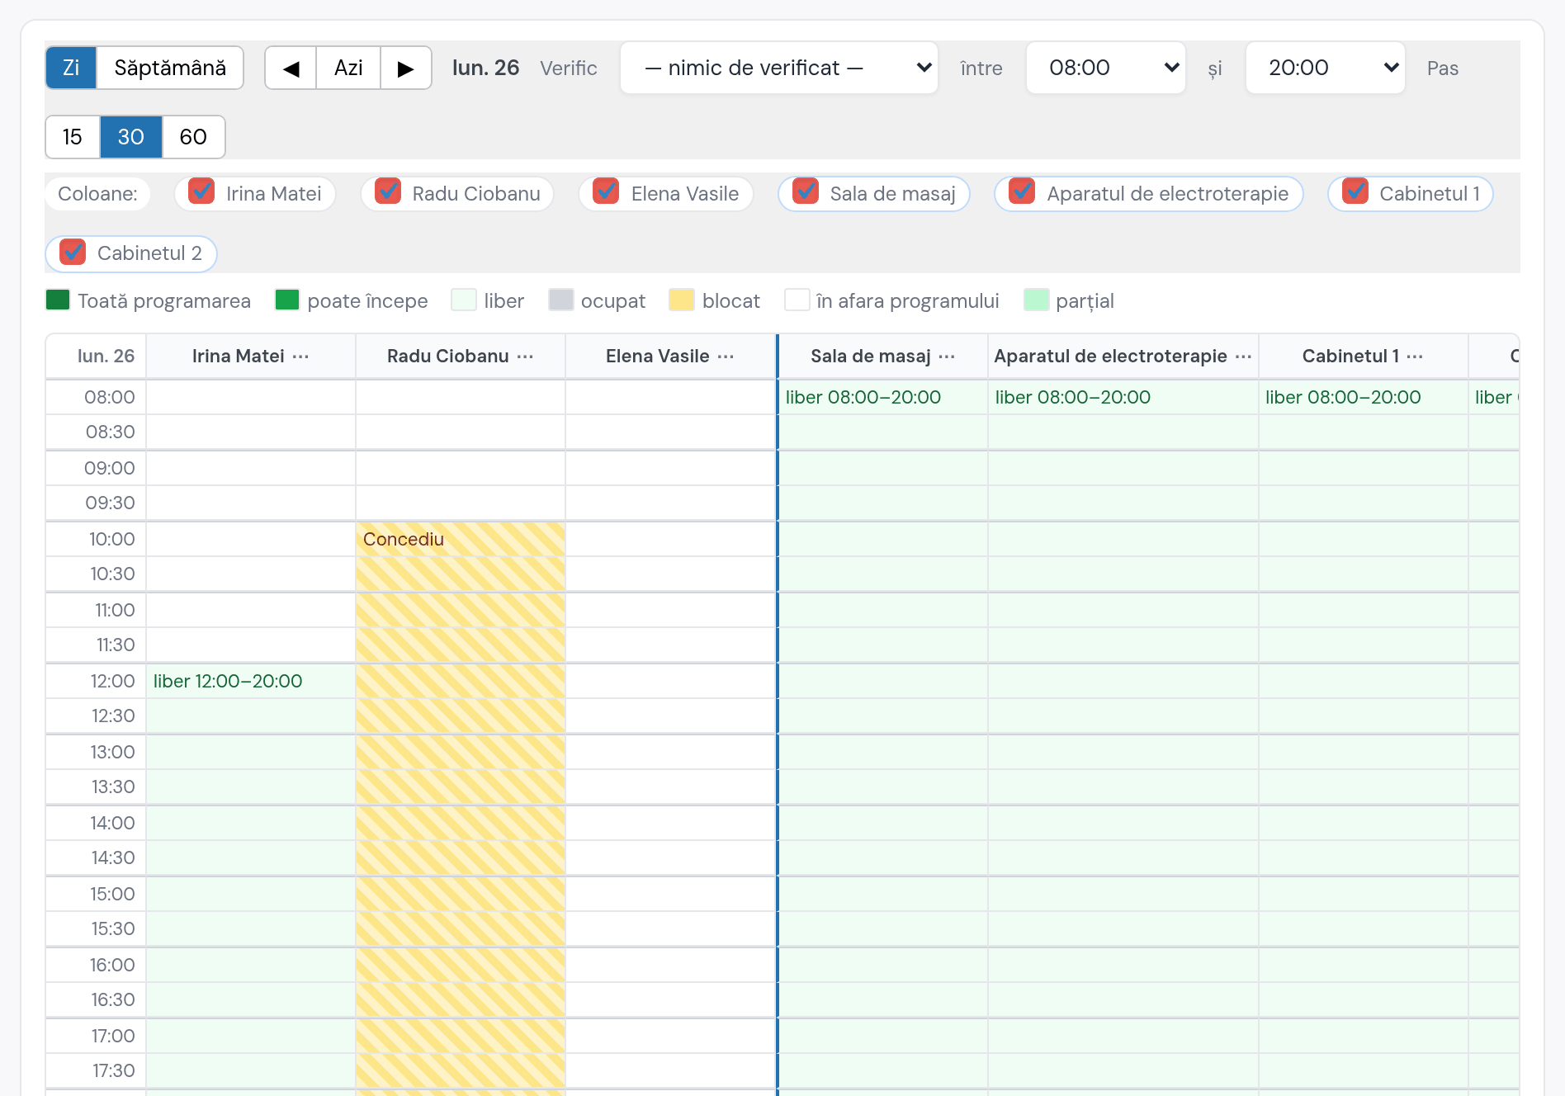1565x1096 pixels.
Task: Select the Zi view tab
Action: coord(71,68)
